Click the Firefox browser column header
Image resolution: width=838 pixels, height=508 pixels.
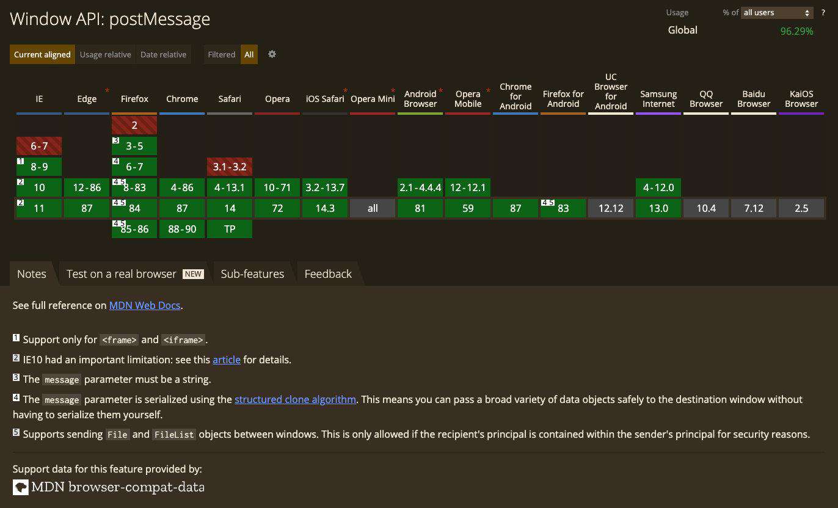[134, 99]
